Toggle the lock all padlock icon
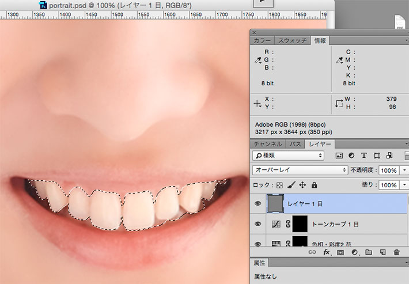Image resolution: width=409 pixels, height=284 pixels. click(x=314, y=185)
